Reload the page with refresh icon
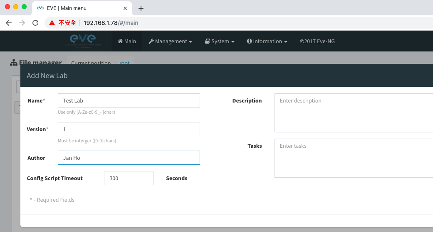The image size is (433, 232). (x=35, y=23)
